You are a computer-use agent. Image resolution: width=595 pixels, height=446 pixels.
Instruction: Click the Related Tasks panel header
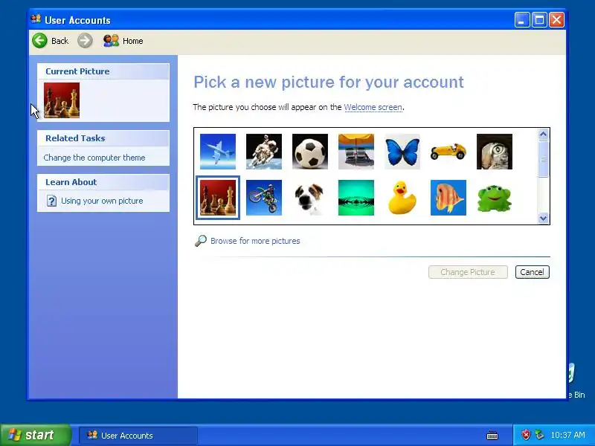103,138
